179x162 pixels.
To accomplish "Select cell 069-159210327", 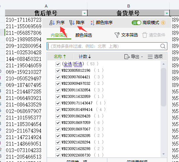I will [23, 72].
